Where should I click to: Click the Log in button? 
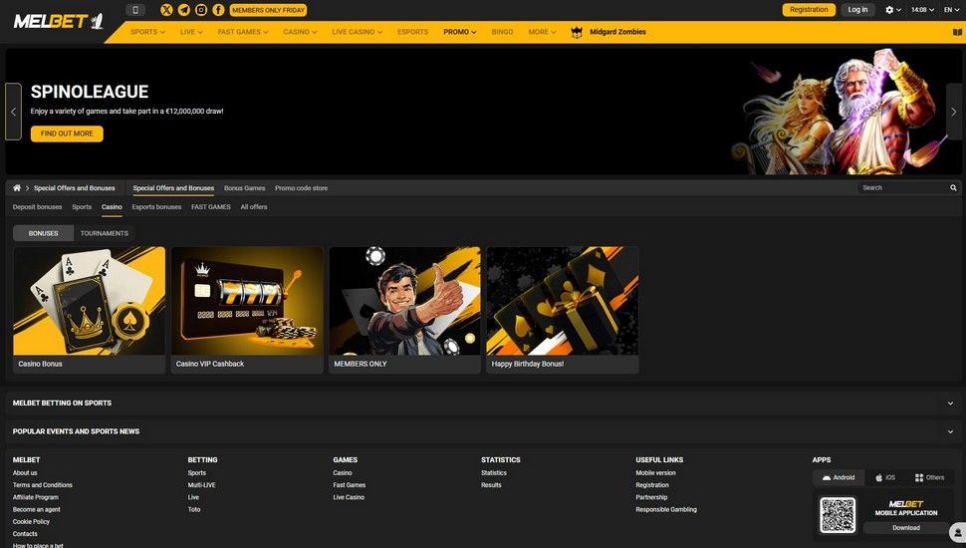pos(857,10)
